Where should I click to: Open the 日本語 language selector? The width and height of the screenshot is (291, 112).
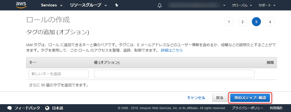57,108
